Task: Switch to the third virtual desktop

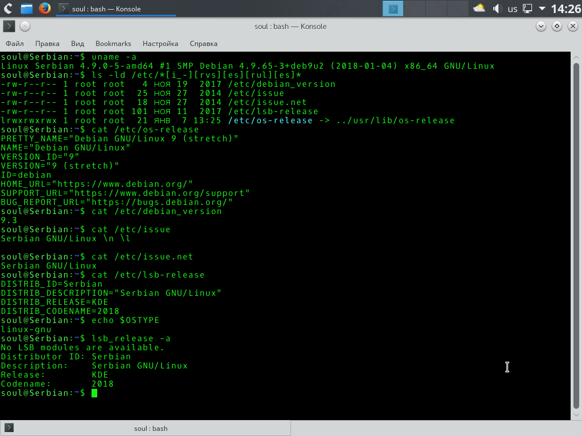Action: 436,9
